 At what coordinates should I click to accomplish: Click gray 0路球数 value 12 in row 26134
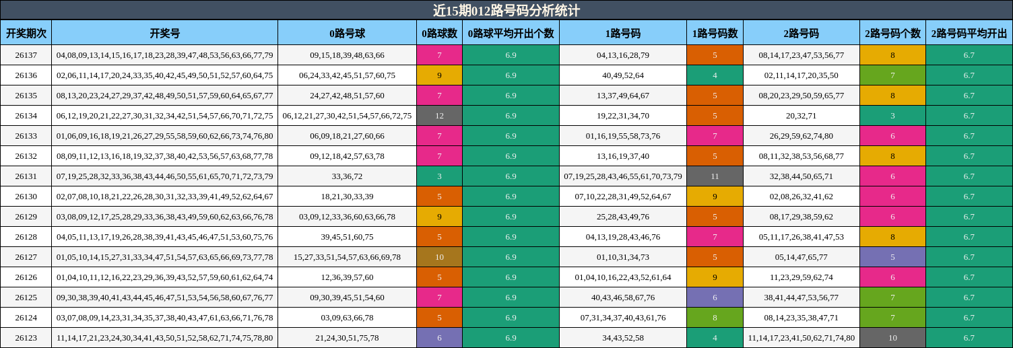click(440, 116)
